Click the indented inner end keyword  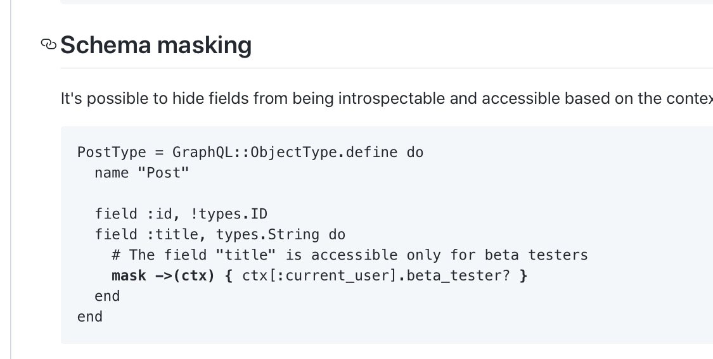pyautogui.click(x=107, y=296)
